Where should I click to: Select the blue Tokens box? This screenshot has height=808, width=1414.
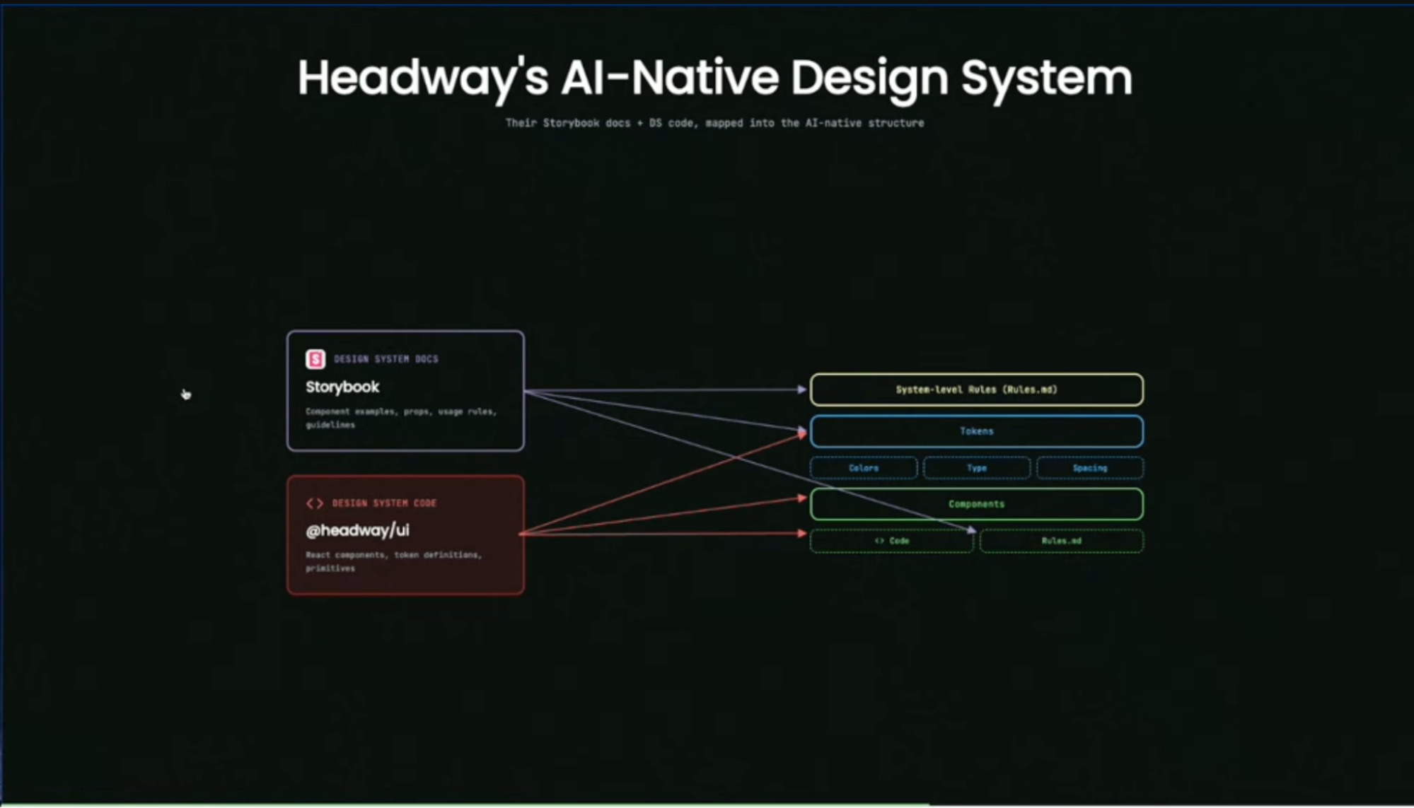click(976, 431)
